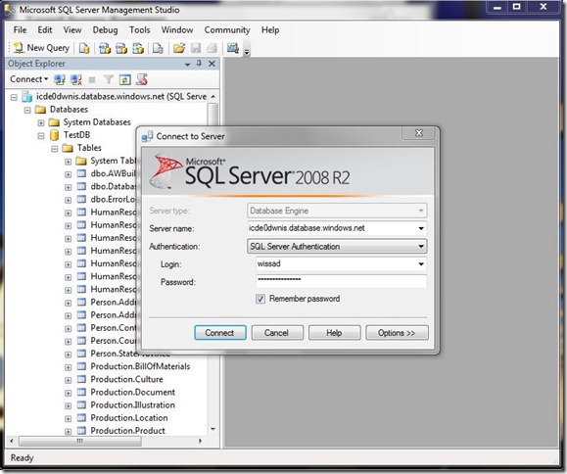Expand the Production.BillOfMaterials table
Image resolution: width=567 pixels, height=474 pixels.
68,367
